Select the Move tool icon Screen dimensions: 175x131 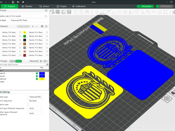(x=97, y=12)
